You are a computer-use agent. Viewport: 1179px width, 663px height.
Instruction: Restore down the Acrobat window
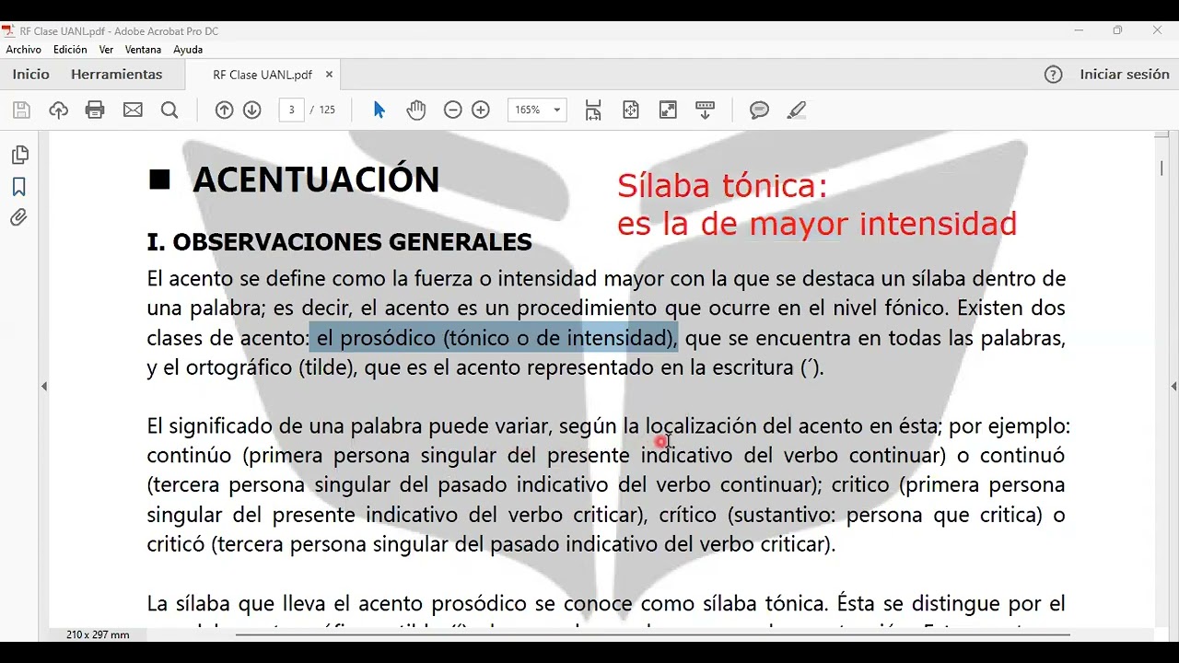(1117, 30)
